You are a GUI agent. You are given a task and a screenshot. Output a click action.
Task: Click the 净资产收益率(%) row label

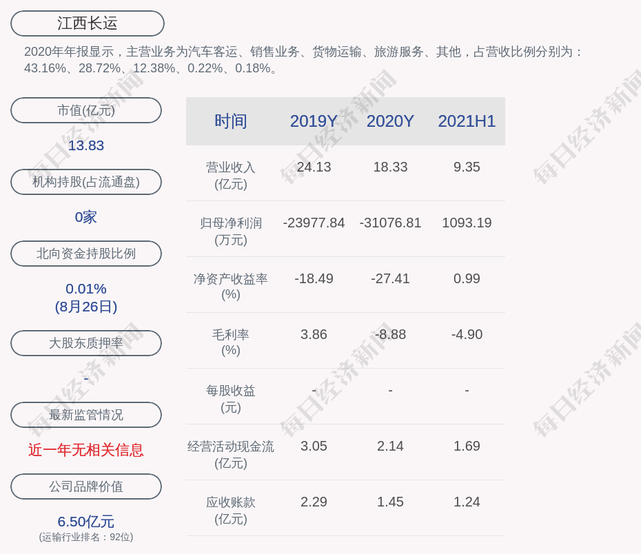pyautogui.click(x=231, y=287)
